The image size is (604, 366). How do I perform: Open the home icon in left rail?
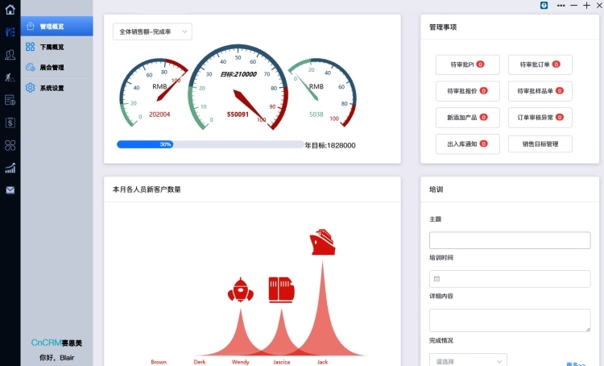click(x=10, y=9)
